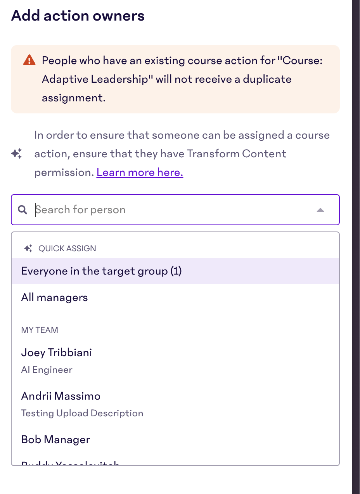Click the Add action owners heading
Image resolution: width=360 pixels, height=494 pixels.
pos(78,16)
